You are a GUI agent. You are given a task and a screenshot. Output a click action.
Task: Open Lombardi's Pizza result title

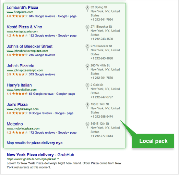click(x=22, y=8)
